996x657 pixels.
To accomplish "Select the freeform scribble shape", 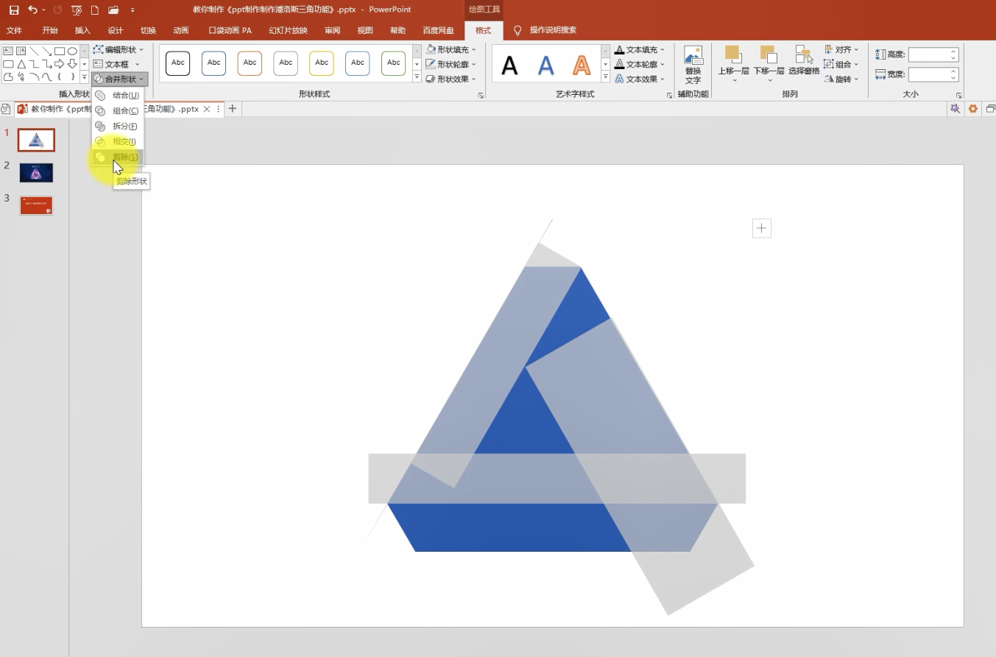I will [21, 77].
